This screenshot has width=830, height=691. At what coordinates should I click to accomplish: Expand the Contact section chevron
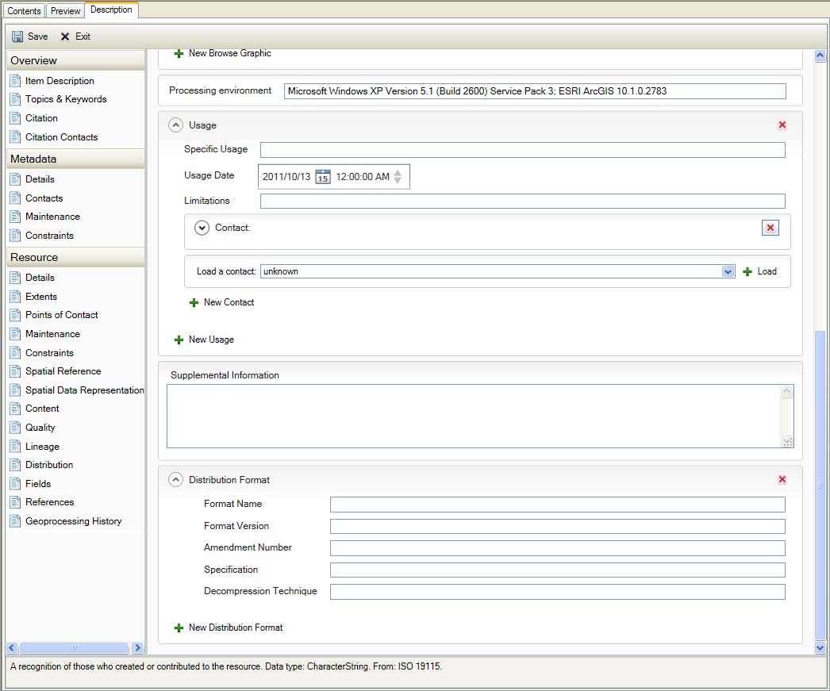202,228
